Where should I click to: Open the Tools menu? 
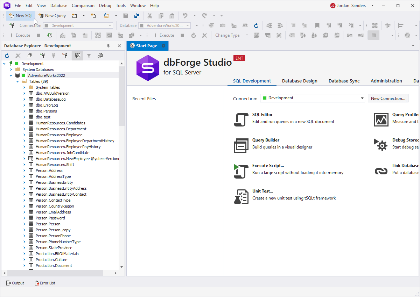pos(121,6)
